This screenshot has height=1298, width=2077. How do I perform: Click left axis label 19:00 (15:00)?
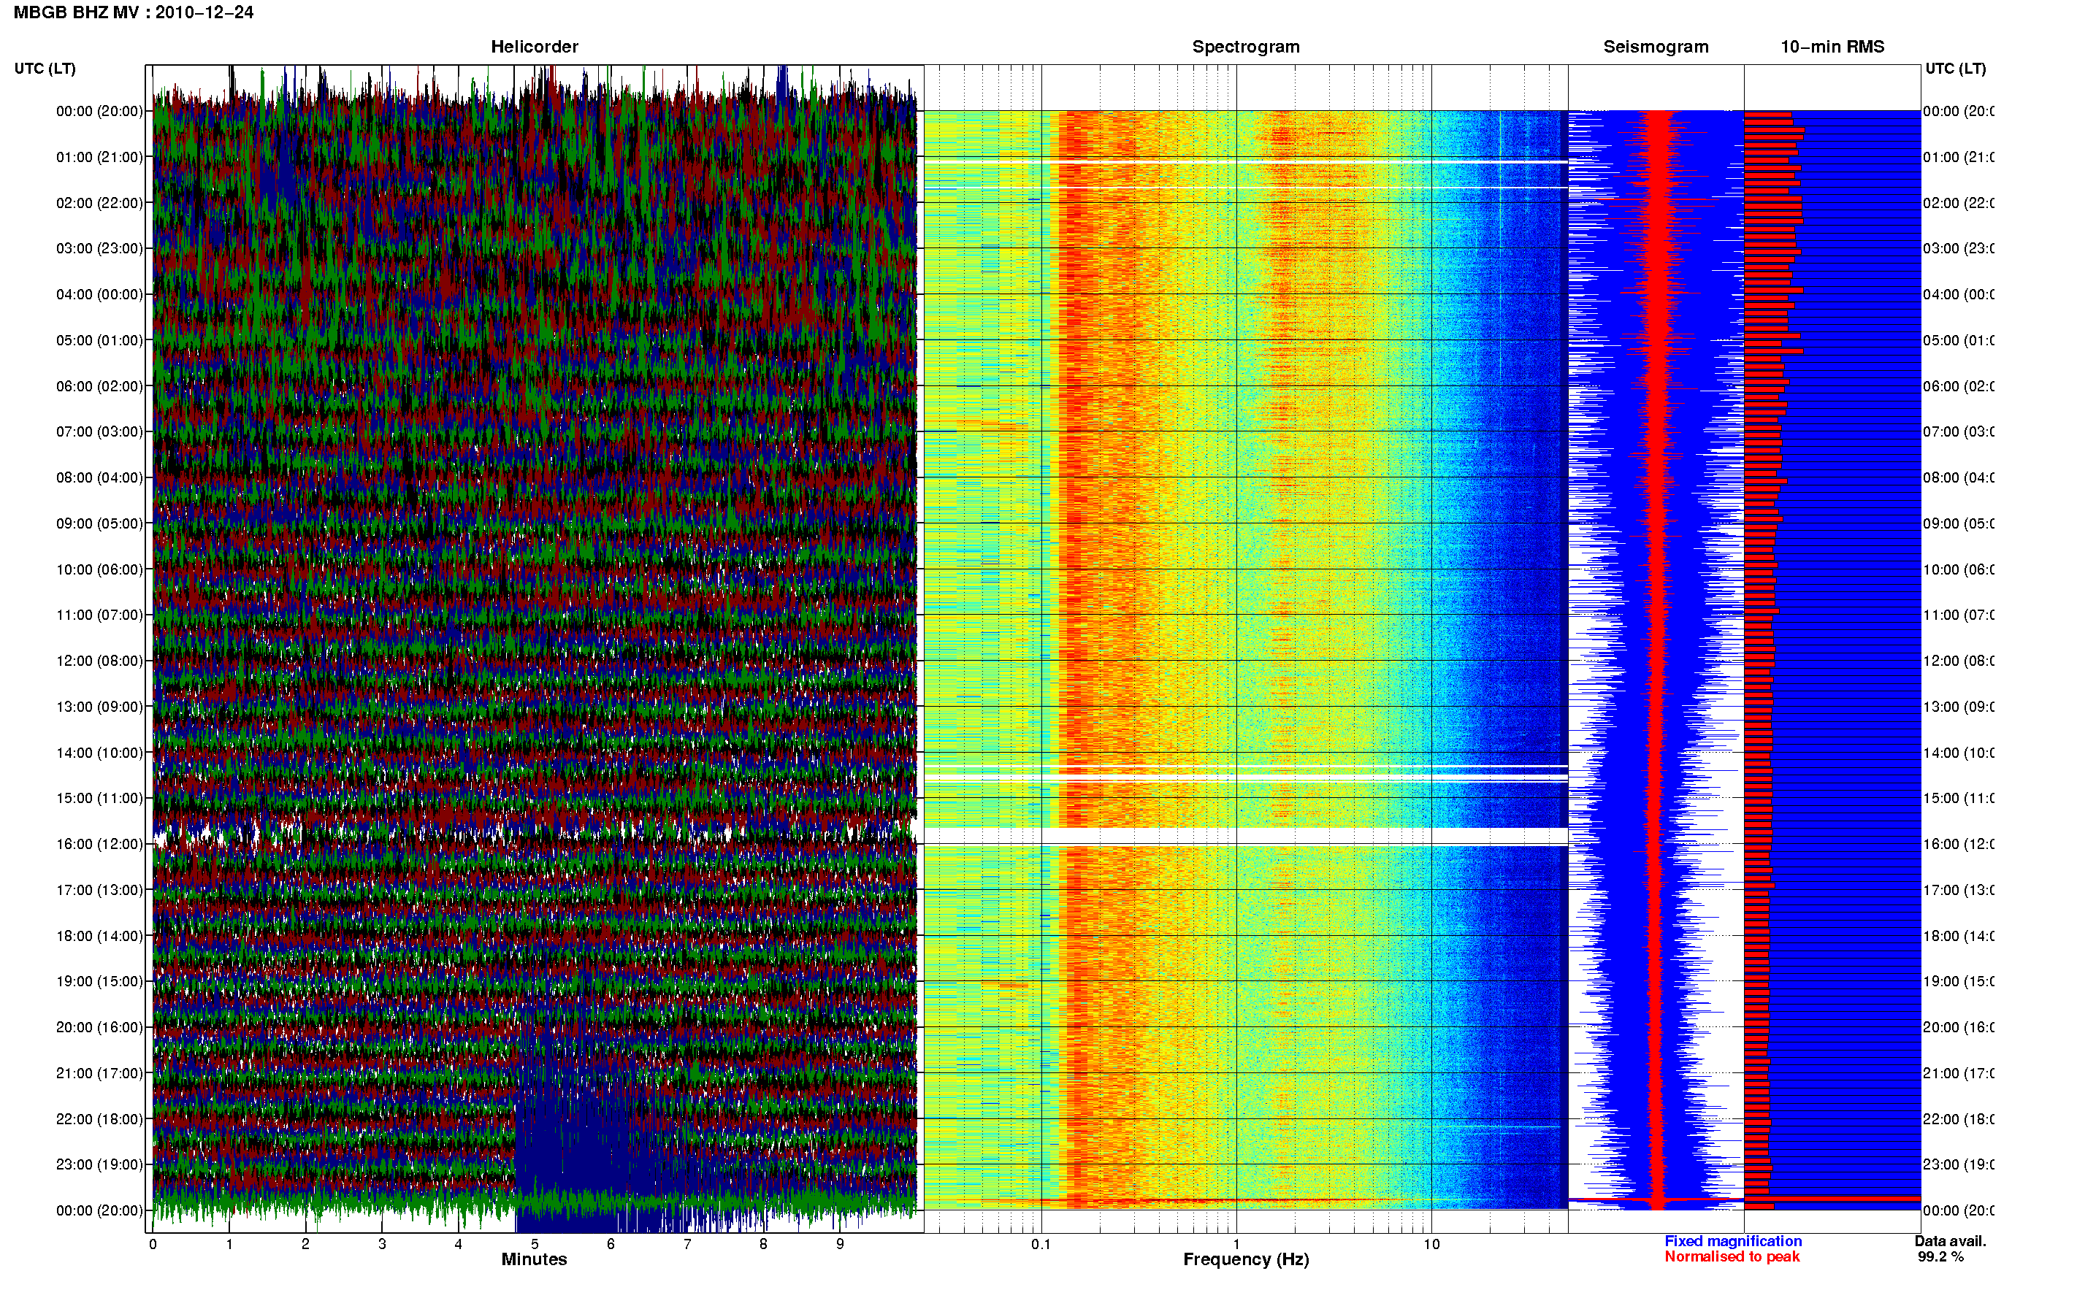(99, 981)
